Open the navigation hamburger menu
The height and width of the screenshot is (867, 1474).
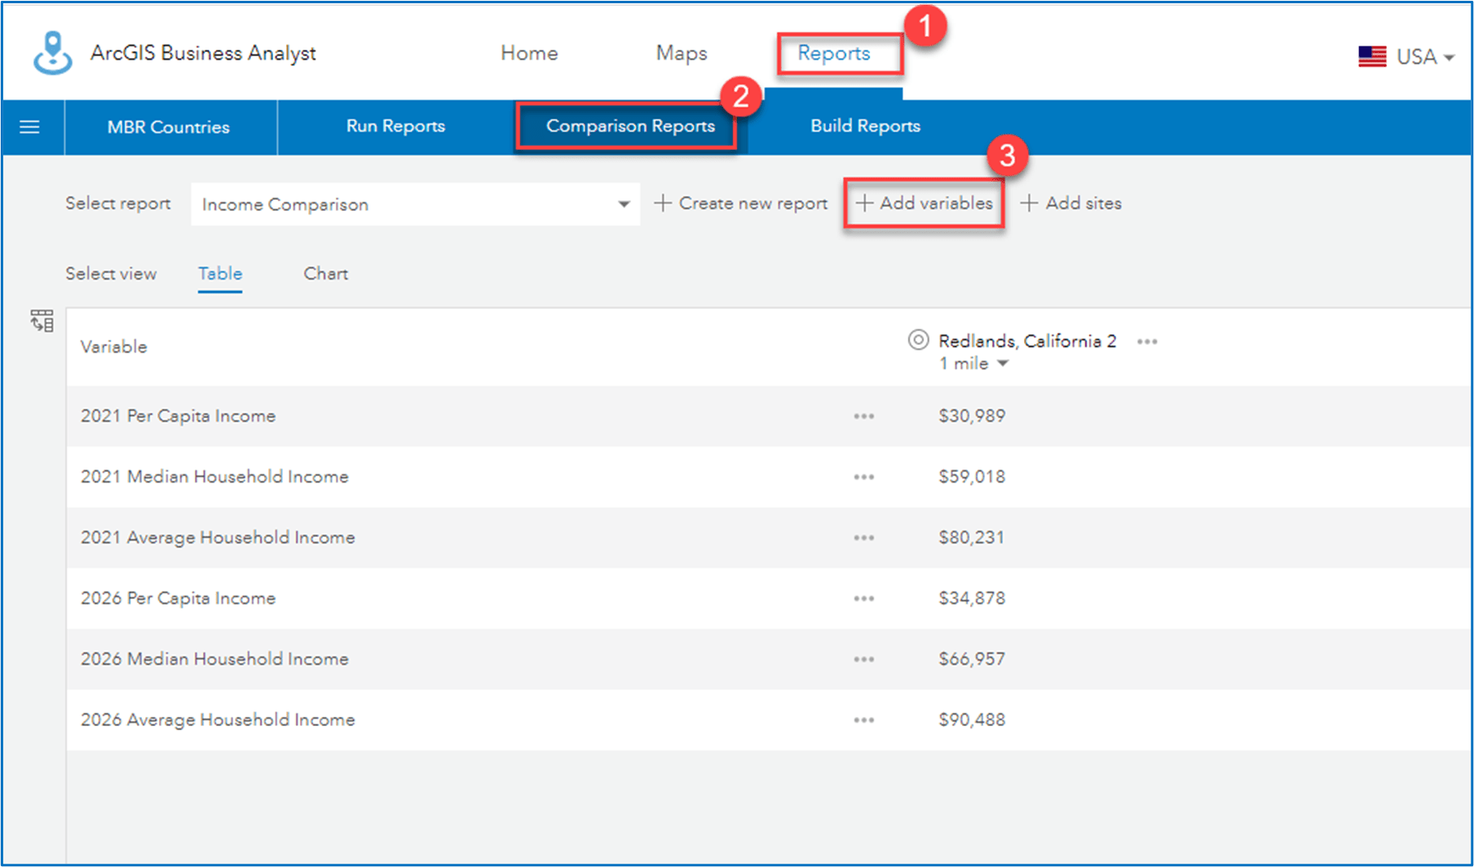click(30, 126)
